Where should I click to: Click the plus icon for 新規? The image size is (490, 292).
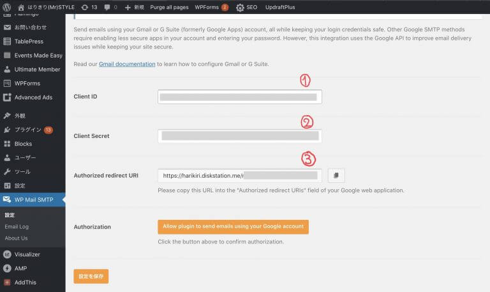[x=128, y=7]
